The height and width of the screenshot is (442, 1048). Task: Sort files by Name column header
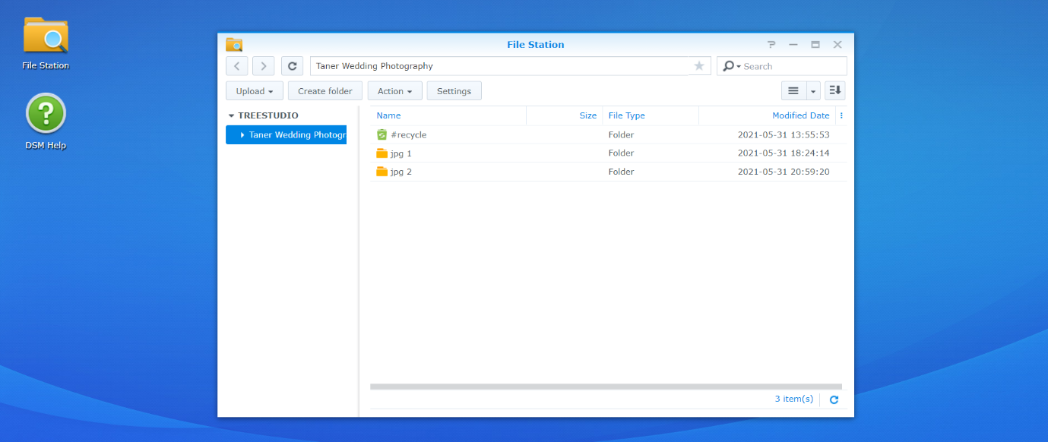[388, 115]
